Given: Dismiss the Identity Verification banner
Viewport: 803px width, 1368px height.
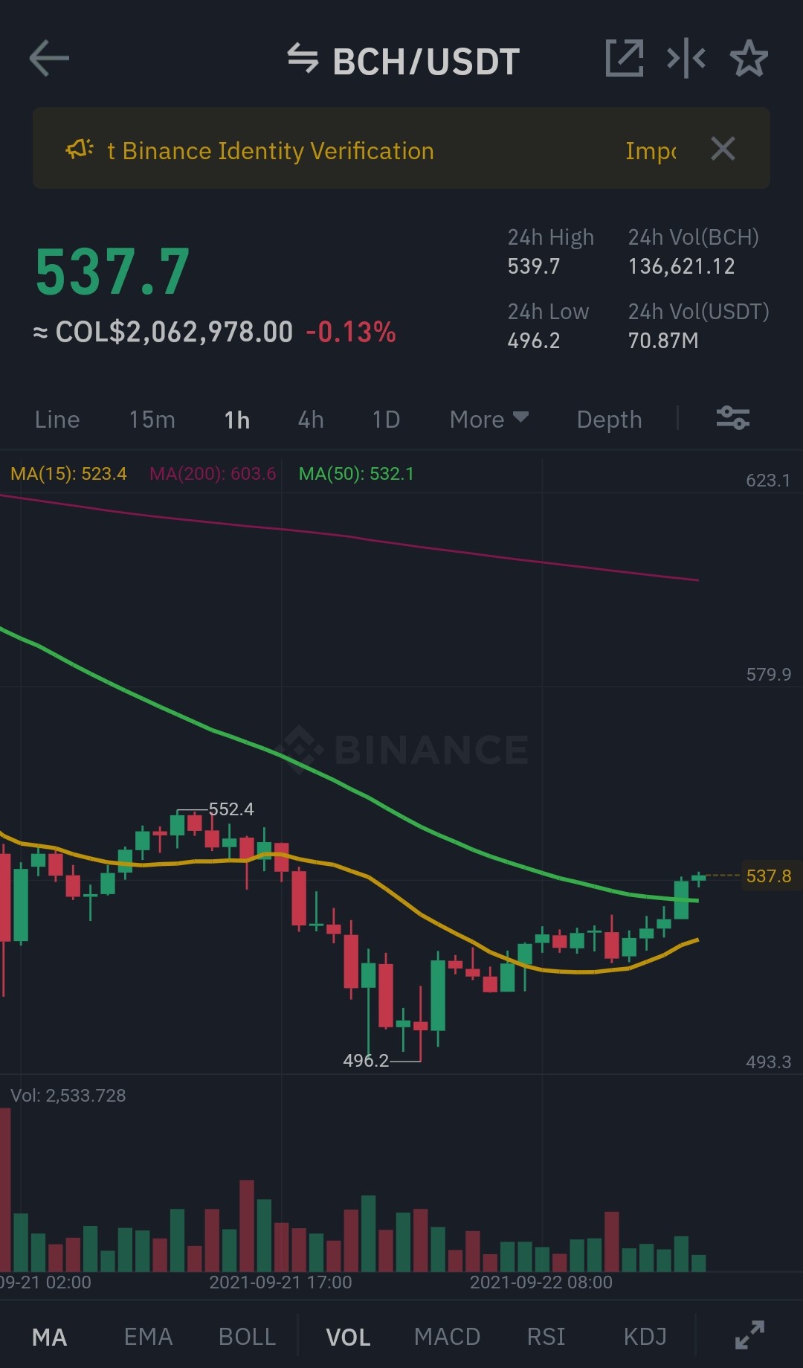Looking at the screenshot, I should click(723, 149).
